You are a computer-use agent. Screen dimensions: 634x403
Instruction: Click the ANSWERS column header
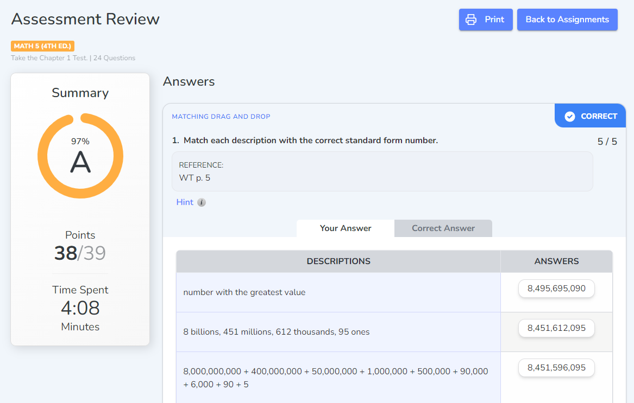(556, 261)
